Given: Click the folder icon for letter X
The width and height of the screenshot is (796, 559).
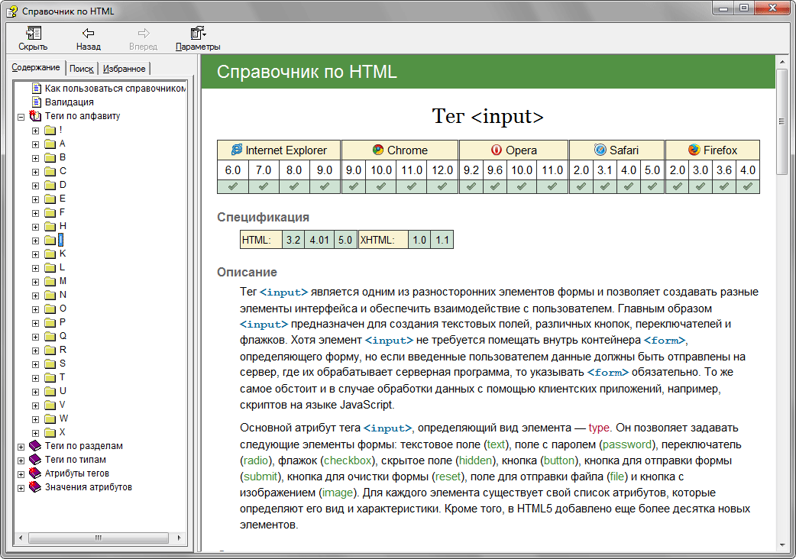Looking at the screenshot, I should pyautogui.click(x=50, y=432).
